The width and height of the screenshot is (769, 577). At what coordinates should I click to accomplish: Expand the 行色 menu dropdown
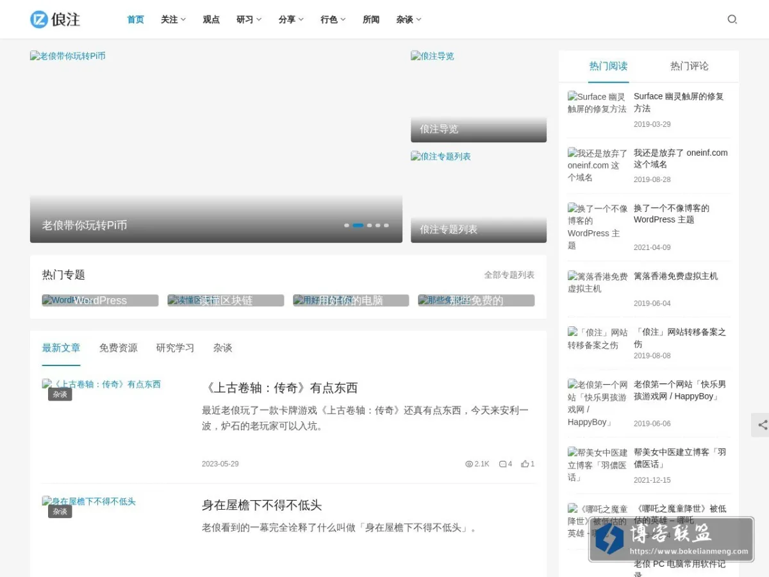333,19
